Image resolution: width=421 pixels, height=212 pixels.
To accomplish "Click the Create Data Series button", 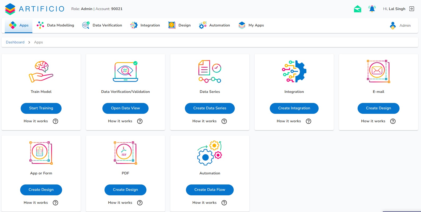I will click(x=210, y=108).
